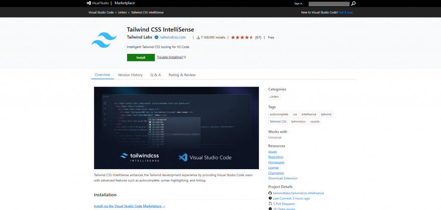
Task: Click the GitHub icon beside tailwindlabs repository
Action: (x=270, y=193)
